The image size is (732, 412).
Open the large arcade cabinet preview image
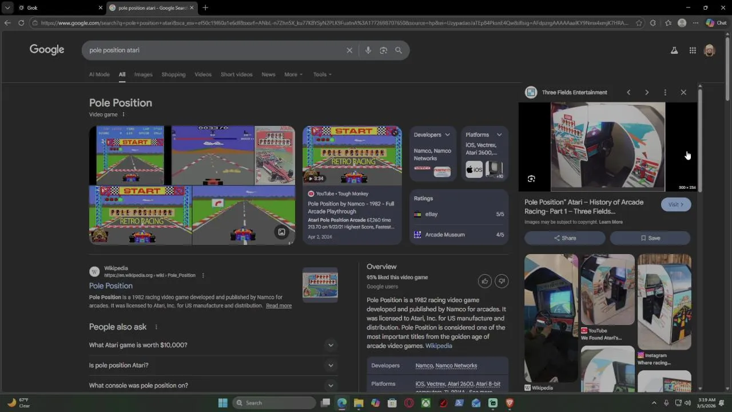608,147
